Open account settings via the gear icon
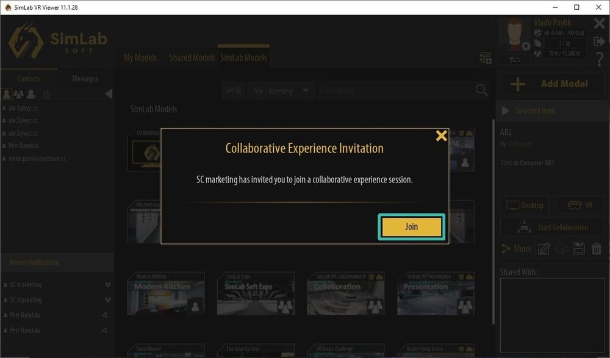 pyautogui.click(x=525, y=46)
